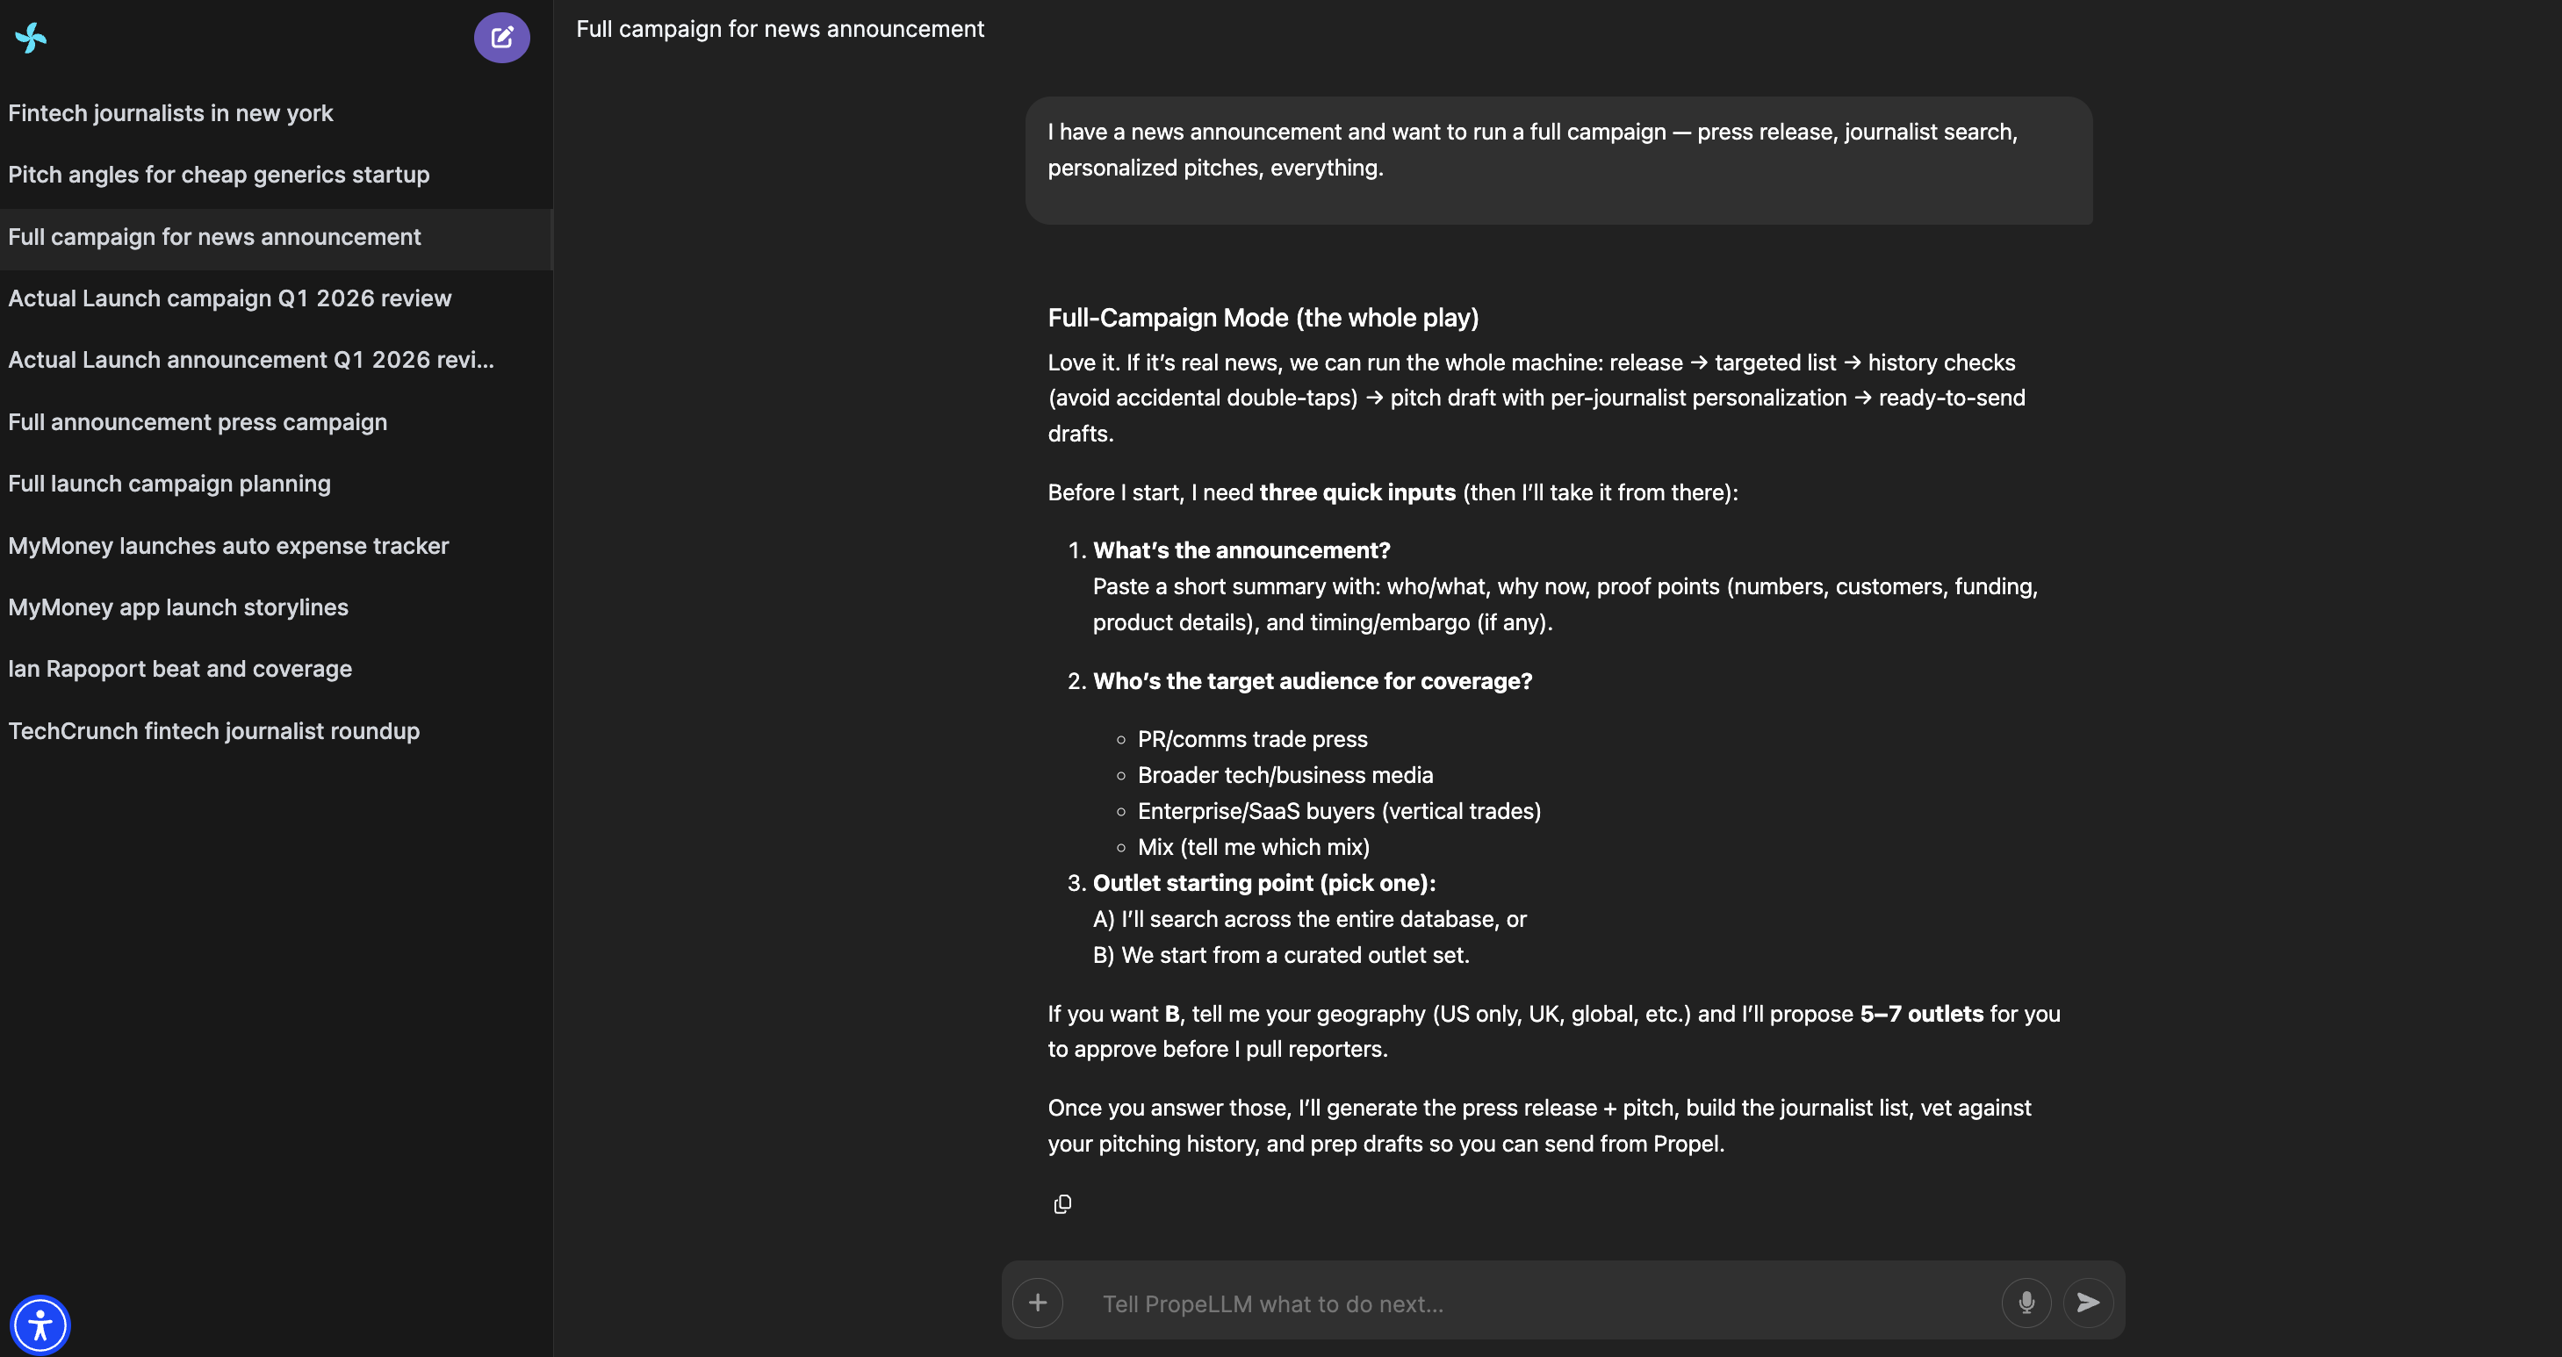Open truncated Actual Launch announcement Q1 chat
The width and height of the screenshot is (2562, 1357).
point(250,361)
